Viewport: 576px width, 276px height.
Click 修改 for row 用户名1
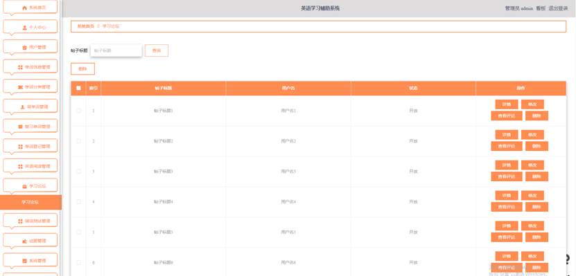tap(532, 104)
